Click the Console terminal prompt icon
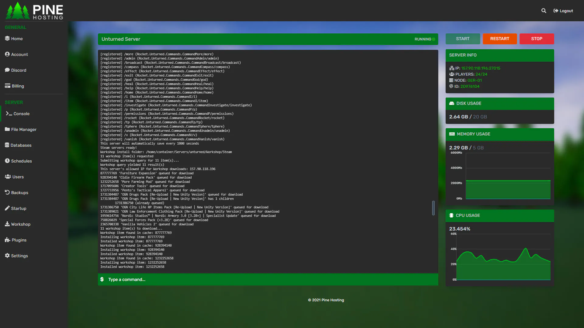The height and width of the screenshot is (328, 584). pyautogui.click(x=9, y=113)
